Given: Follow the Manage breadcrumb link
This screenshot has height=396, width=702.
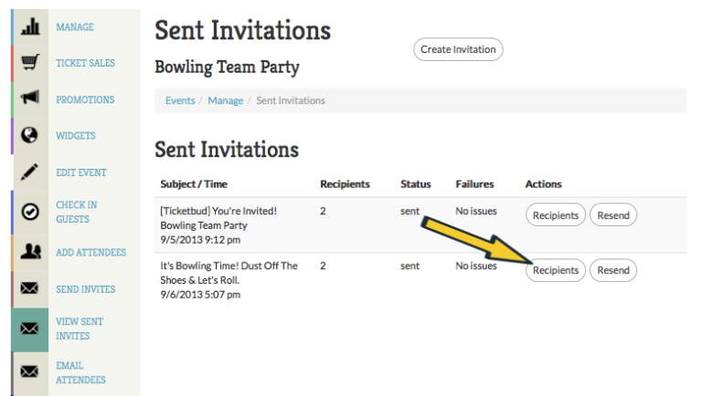Looking at the screenshot, I should (x=225, y=100).
